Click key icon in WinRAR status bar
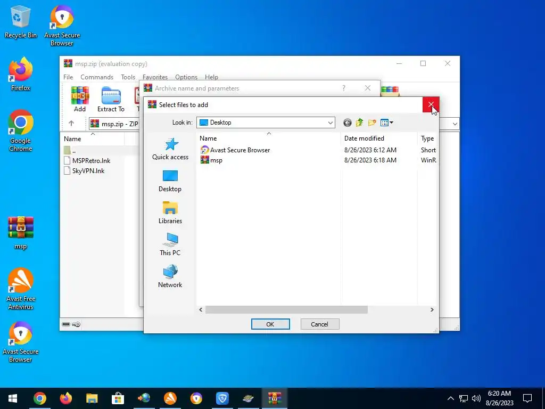545x409 pixels. [x=77, y=324]
